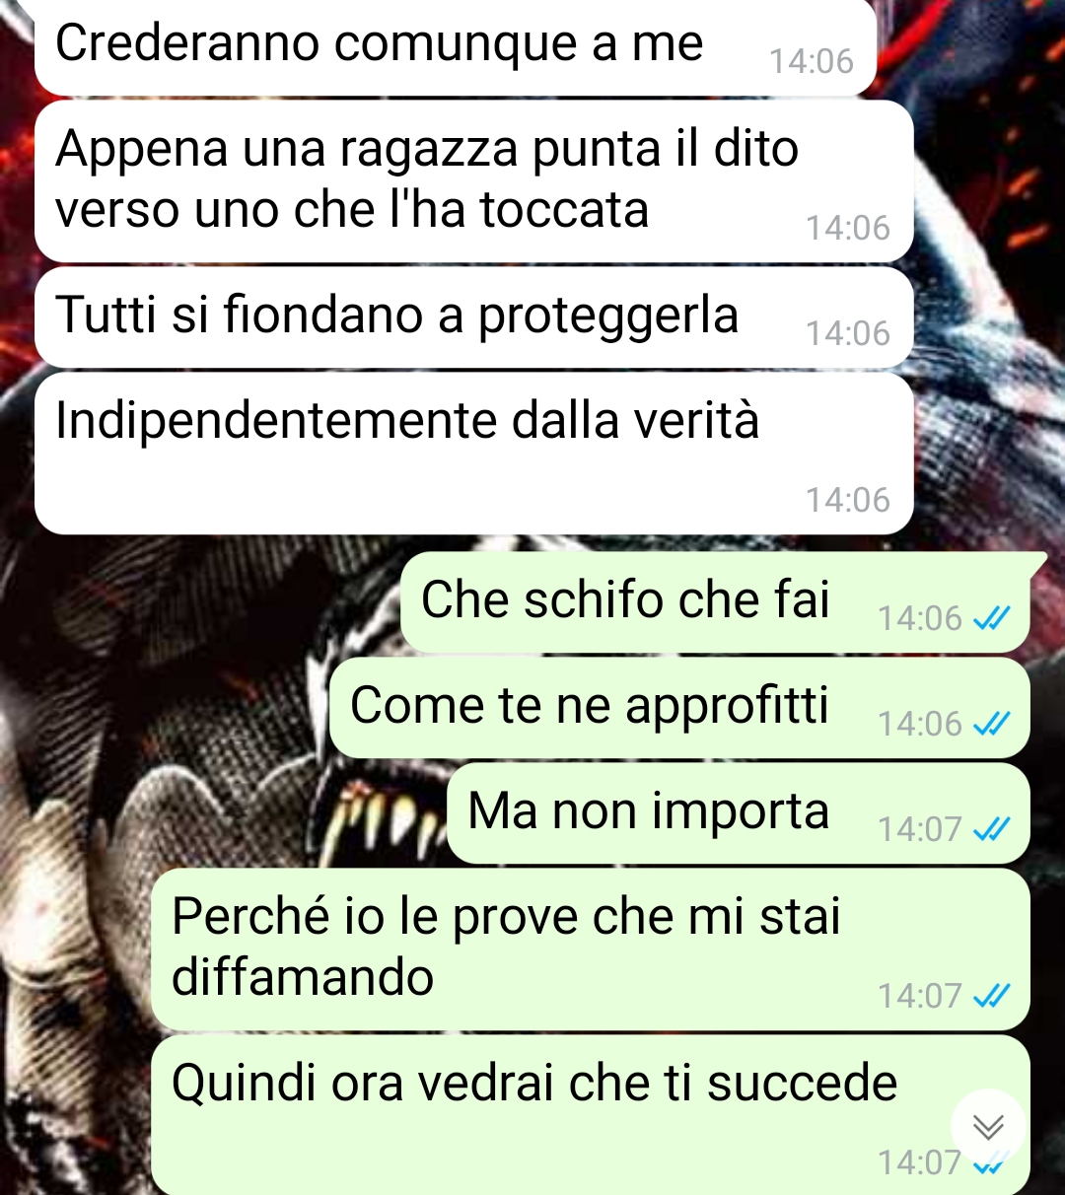Screen dimensions: 1065x1195
Task: Click the timestamp of 'Tutti si fiondano a proteggerla'
Action: pyautogui.click(x=847, y=333)
